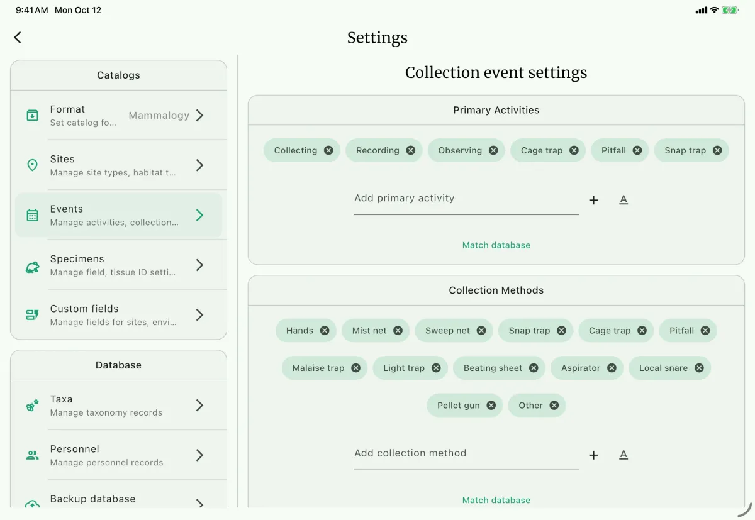Remove the Recording activity chip

tap(411, 150)
